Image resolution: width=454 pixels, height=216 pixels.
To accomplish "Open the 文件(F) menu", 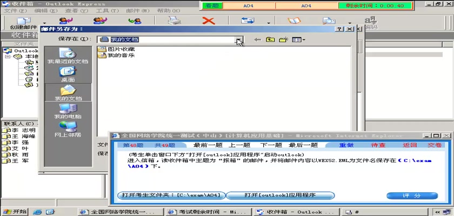I will pos(15,11).
